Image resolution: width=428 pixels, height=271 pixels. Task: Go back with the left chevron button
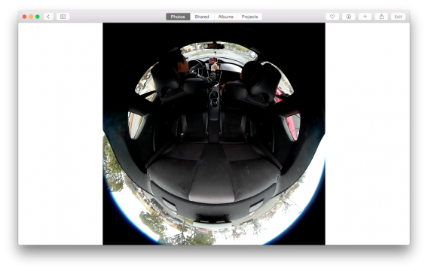coord(48,17)
